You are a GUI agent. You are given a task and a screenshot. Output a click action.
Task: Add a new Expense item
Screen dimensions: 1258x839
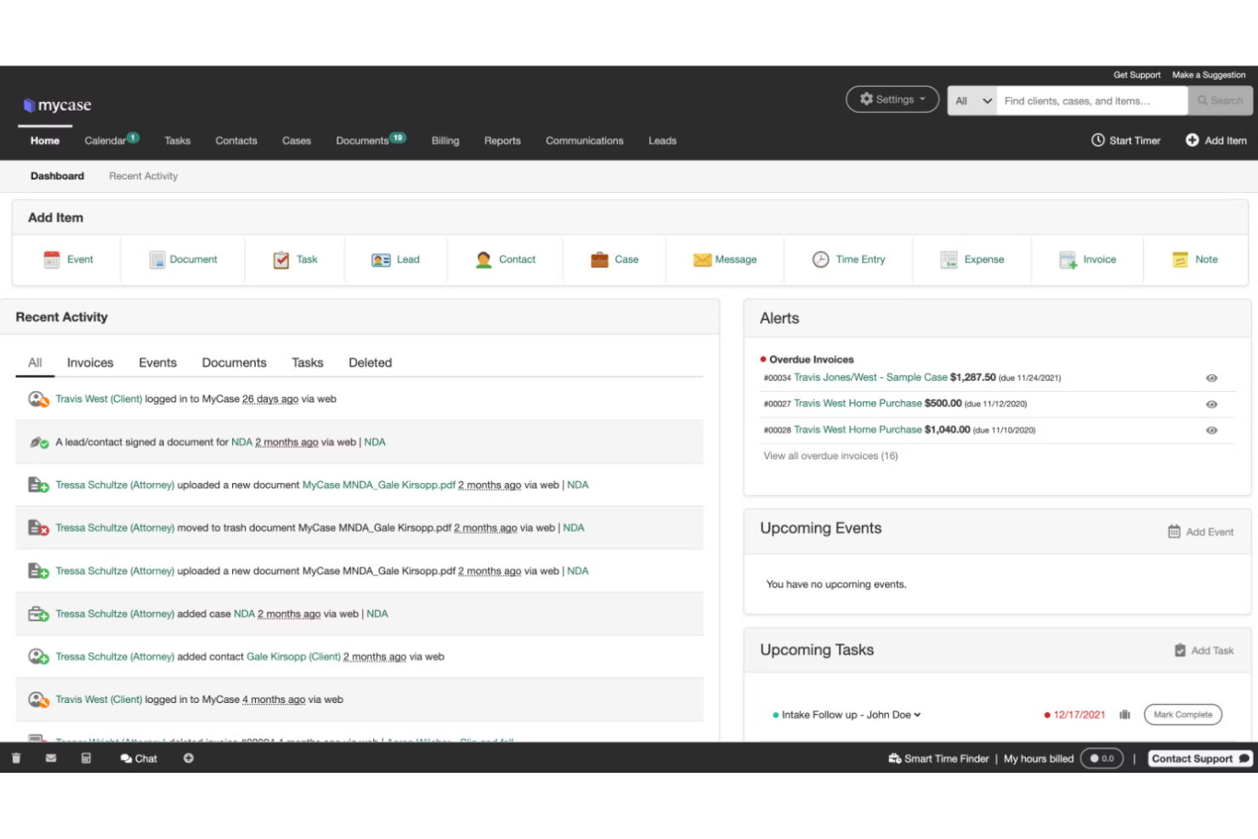point(972,260)
